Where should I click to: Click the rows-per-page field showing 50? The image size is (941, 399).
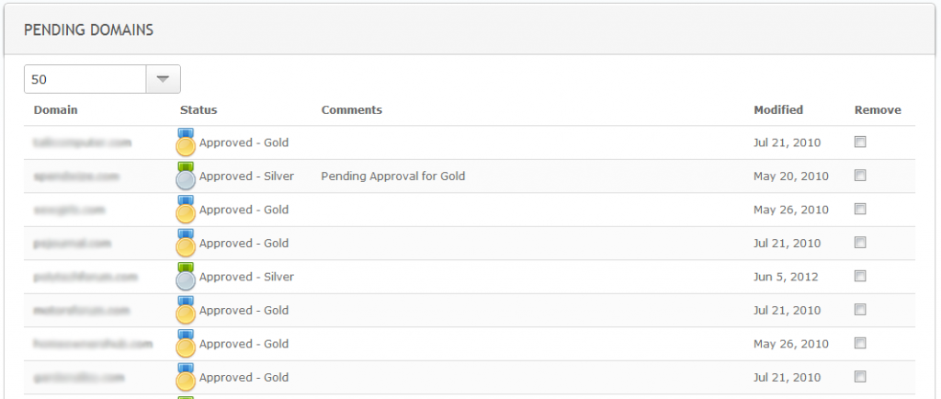click(x=85, y=79)
